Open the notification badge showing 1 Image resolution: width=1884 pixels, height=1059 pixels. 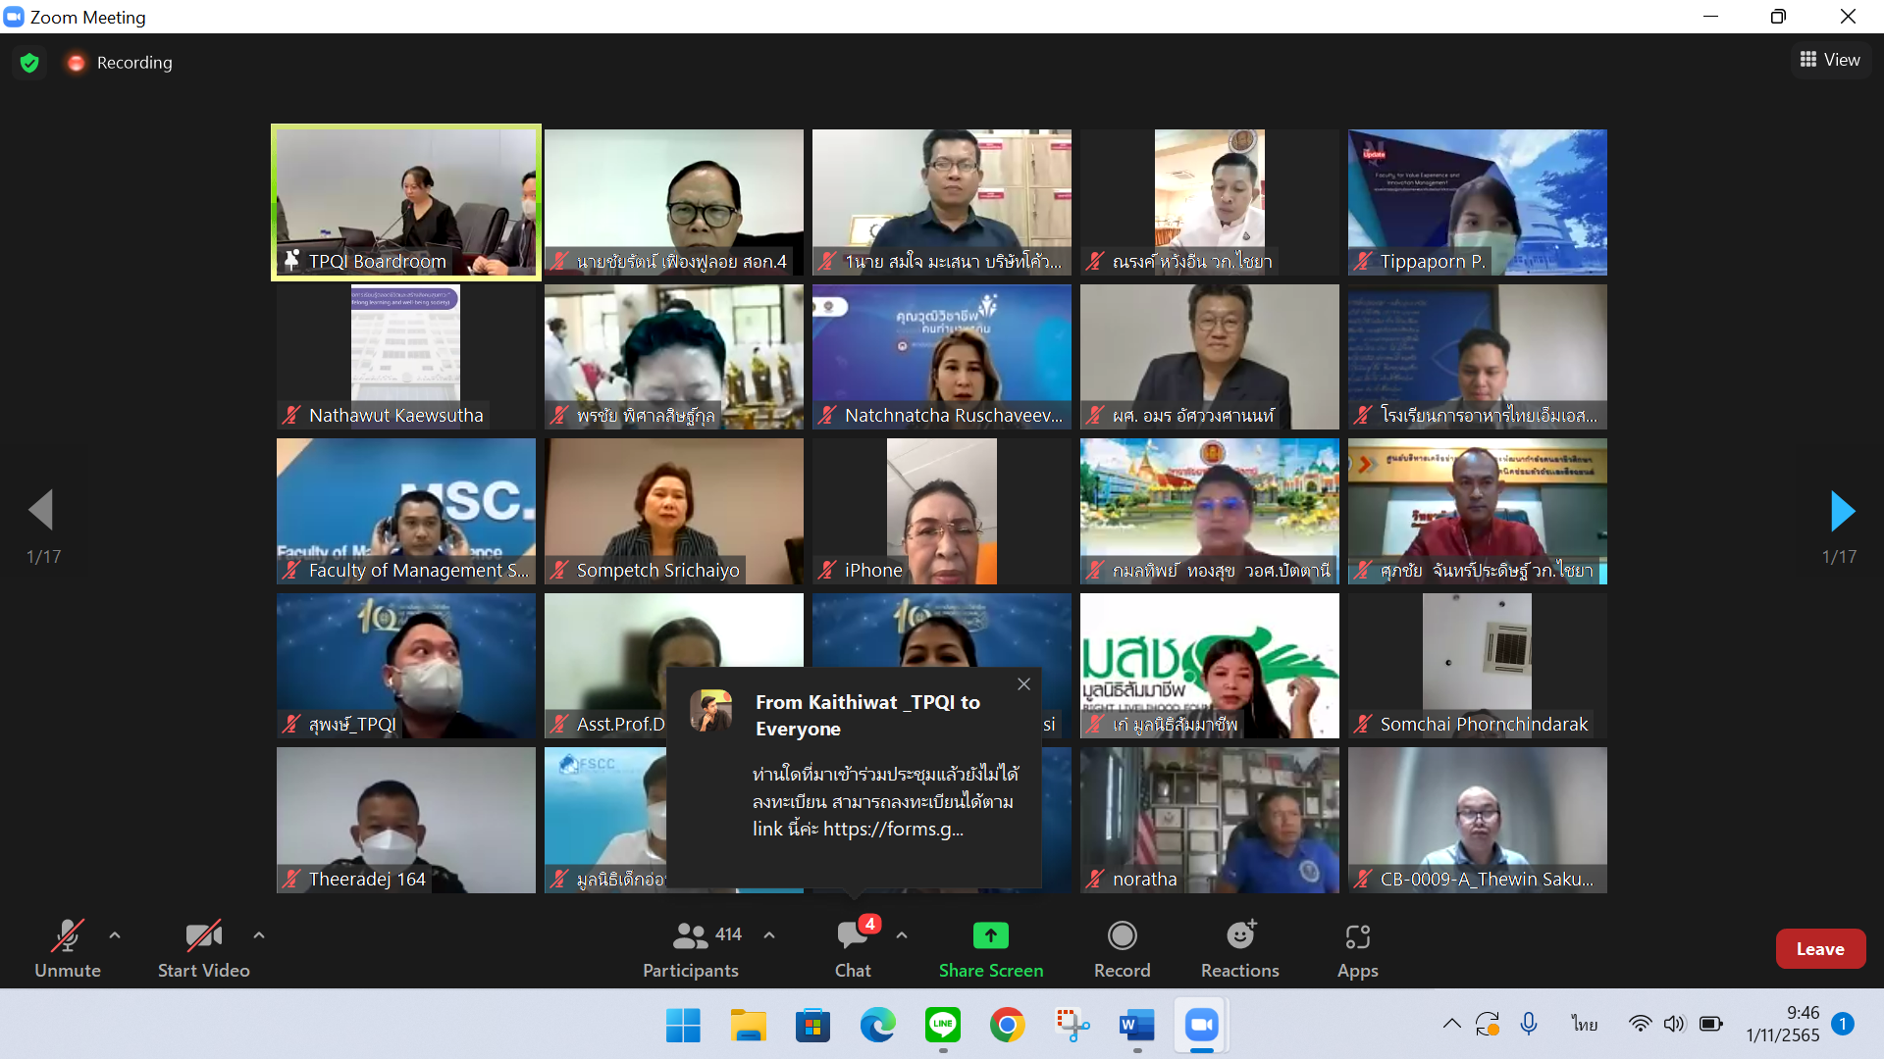pyautogui.click(x=1843, y=1024)
